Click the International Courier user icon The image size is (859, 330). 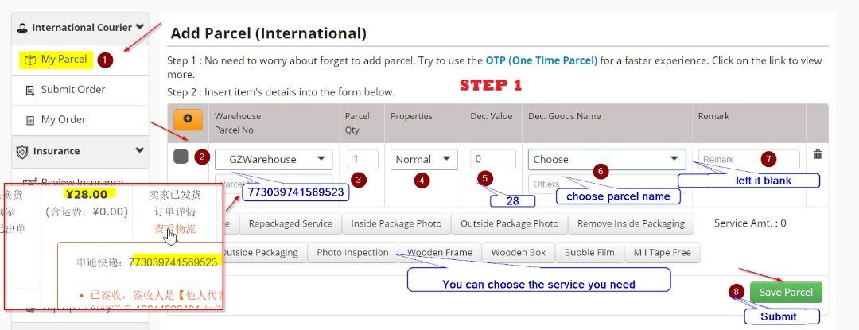pos(22,28)
